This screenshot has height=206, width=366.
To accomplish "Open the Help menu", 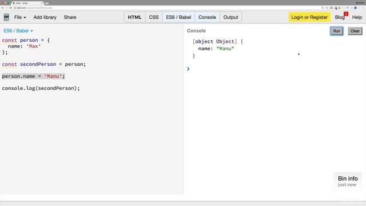I will (357, 17).
